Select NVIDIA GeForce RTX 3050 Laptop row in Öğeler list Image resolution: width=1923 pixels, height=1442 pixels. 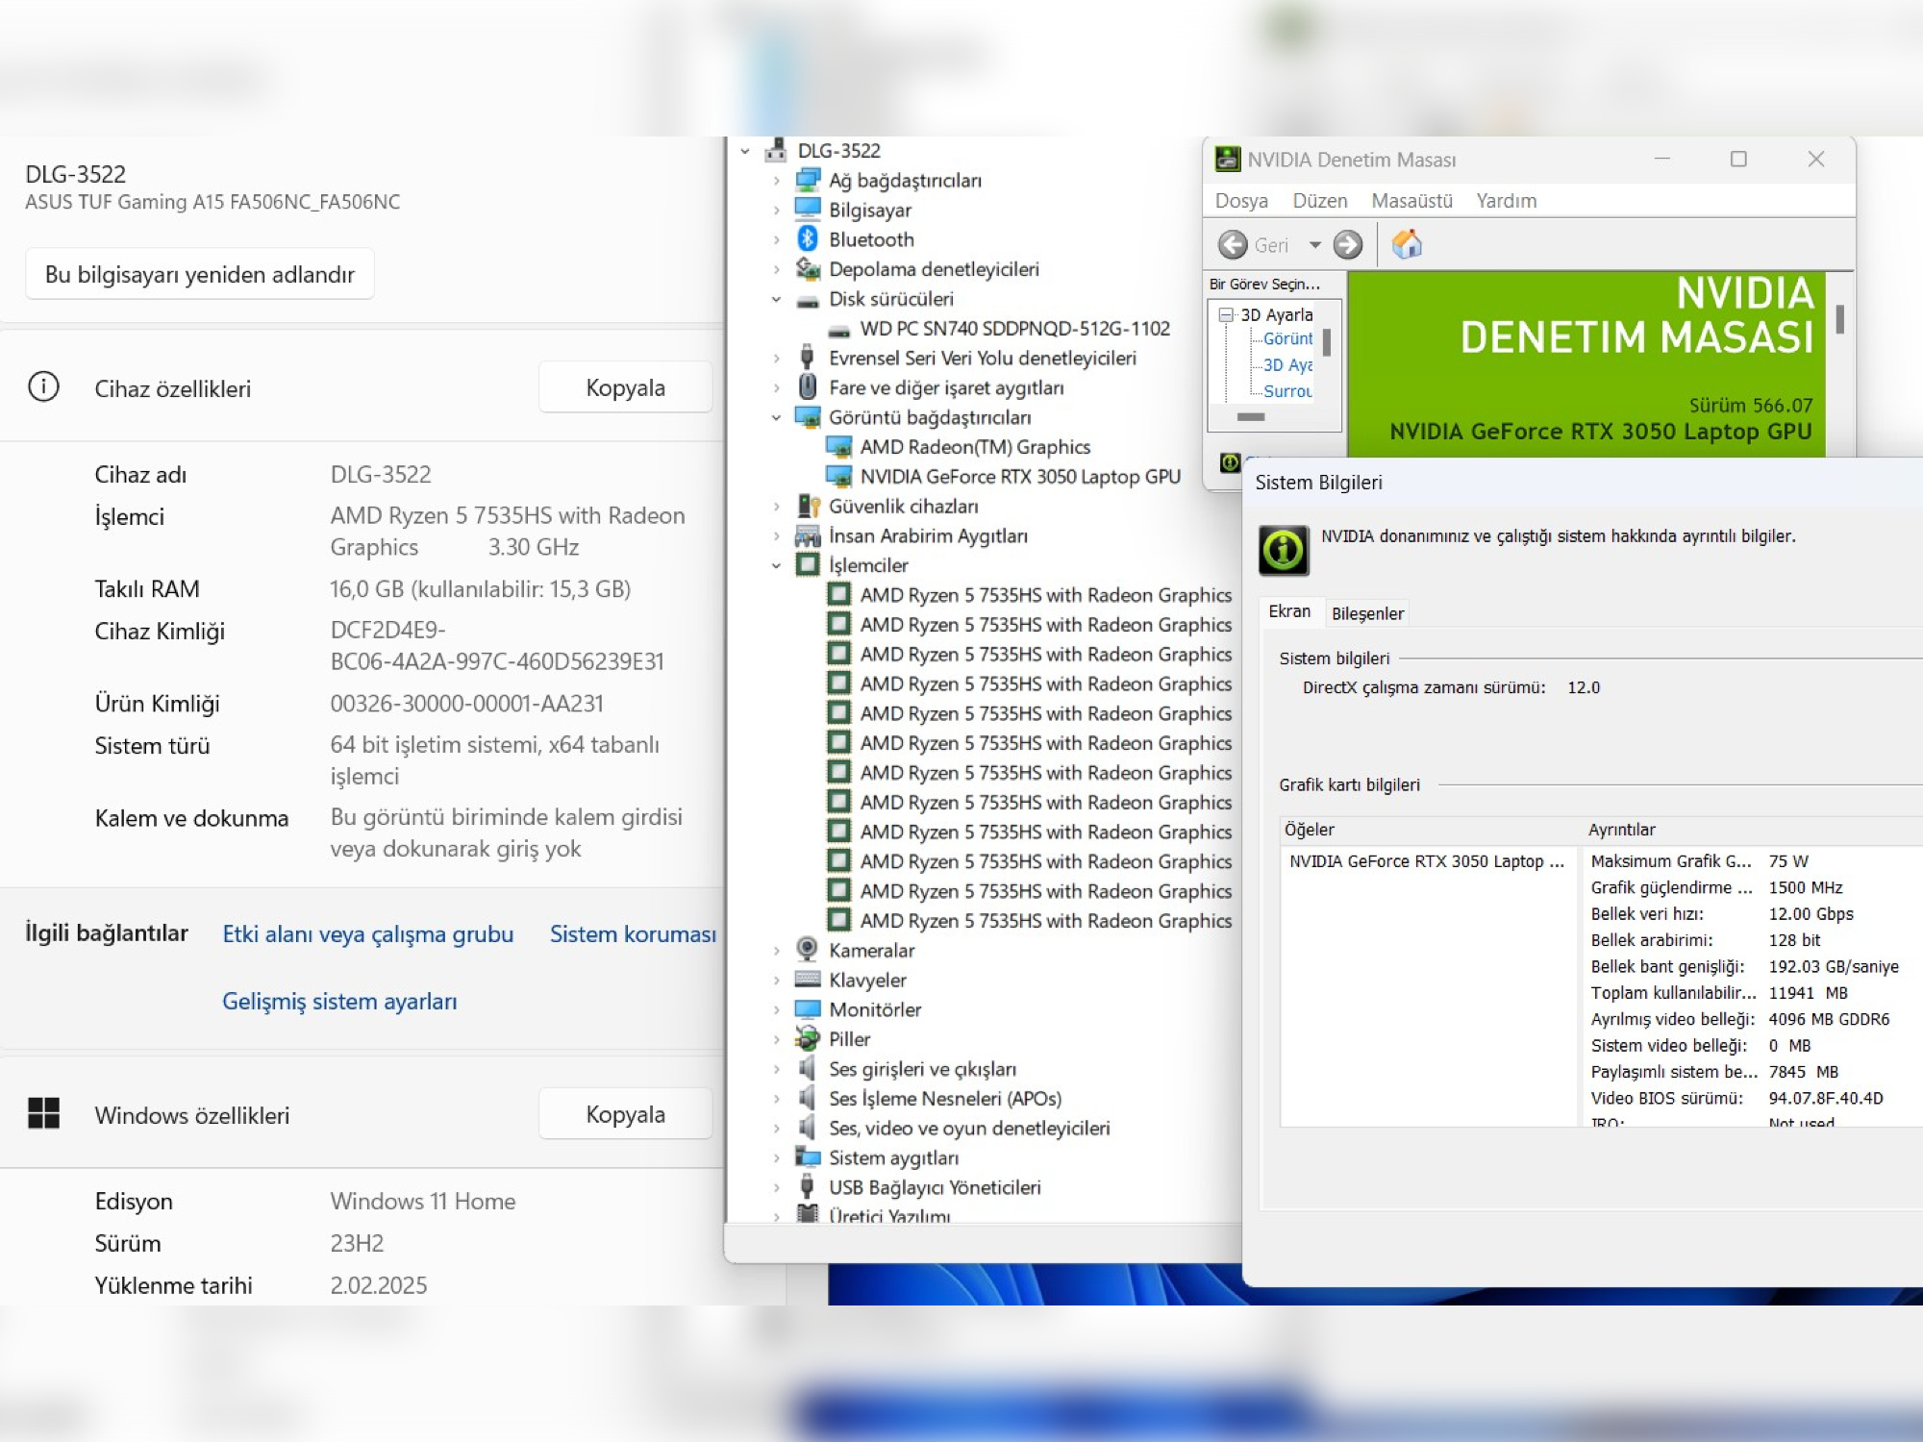[1427, 861]
